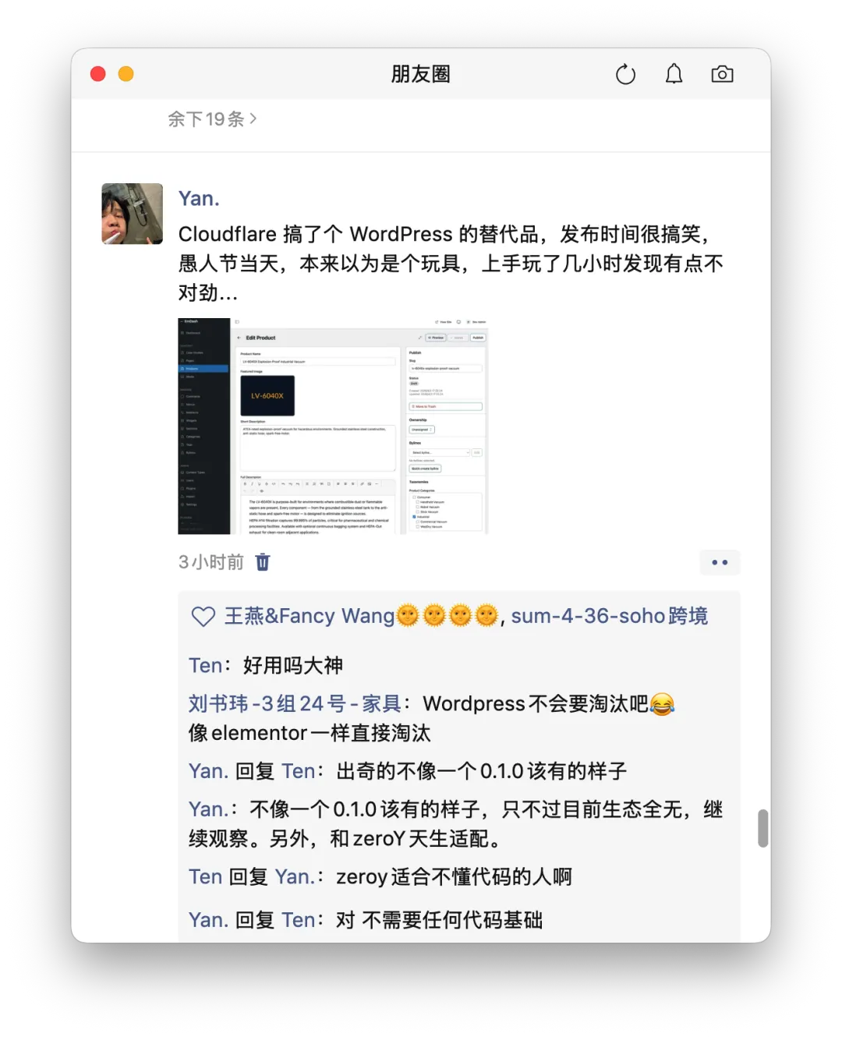Image resolution: width=842 pixels, height=1037 pixels.
Task: Click the 朋友圈 window title
Action: 421,74
